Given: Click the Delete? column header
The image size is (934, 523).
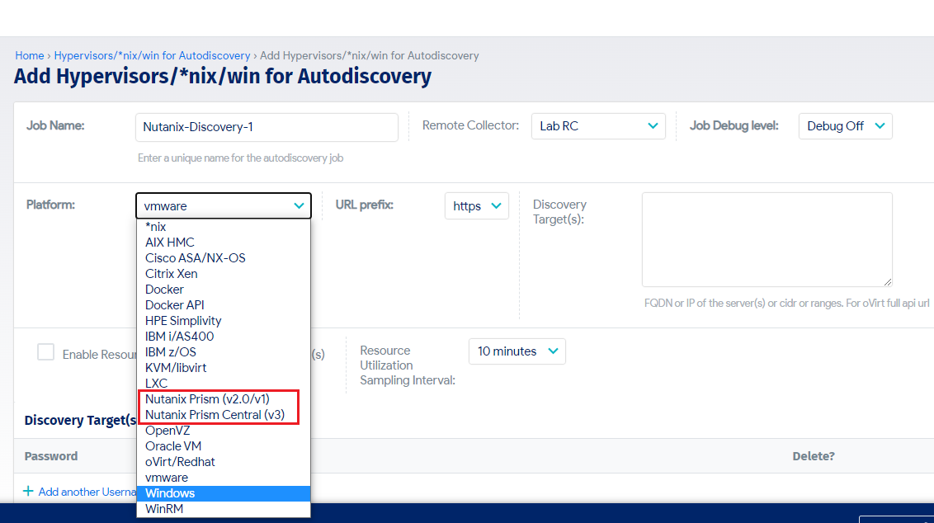Looking at the screenshot, I should 813,456.
